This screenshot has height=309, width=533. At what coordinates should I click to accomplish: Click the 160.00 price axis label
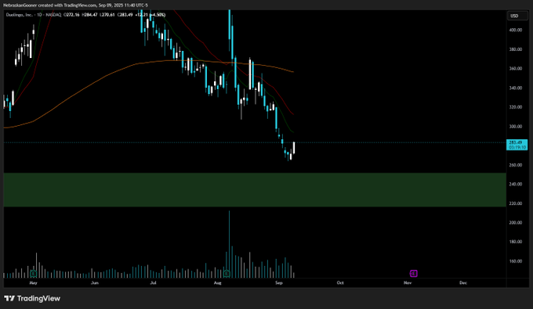pos(515,261)
